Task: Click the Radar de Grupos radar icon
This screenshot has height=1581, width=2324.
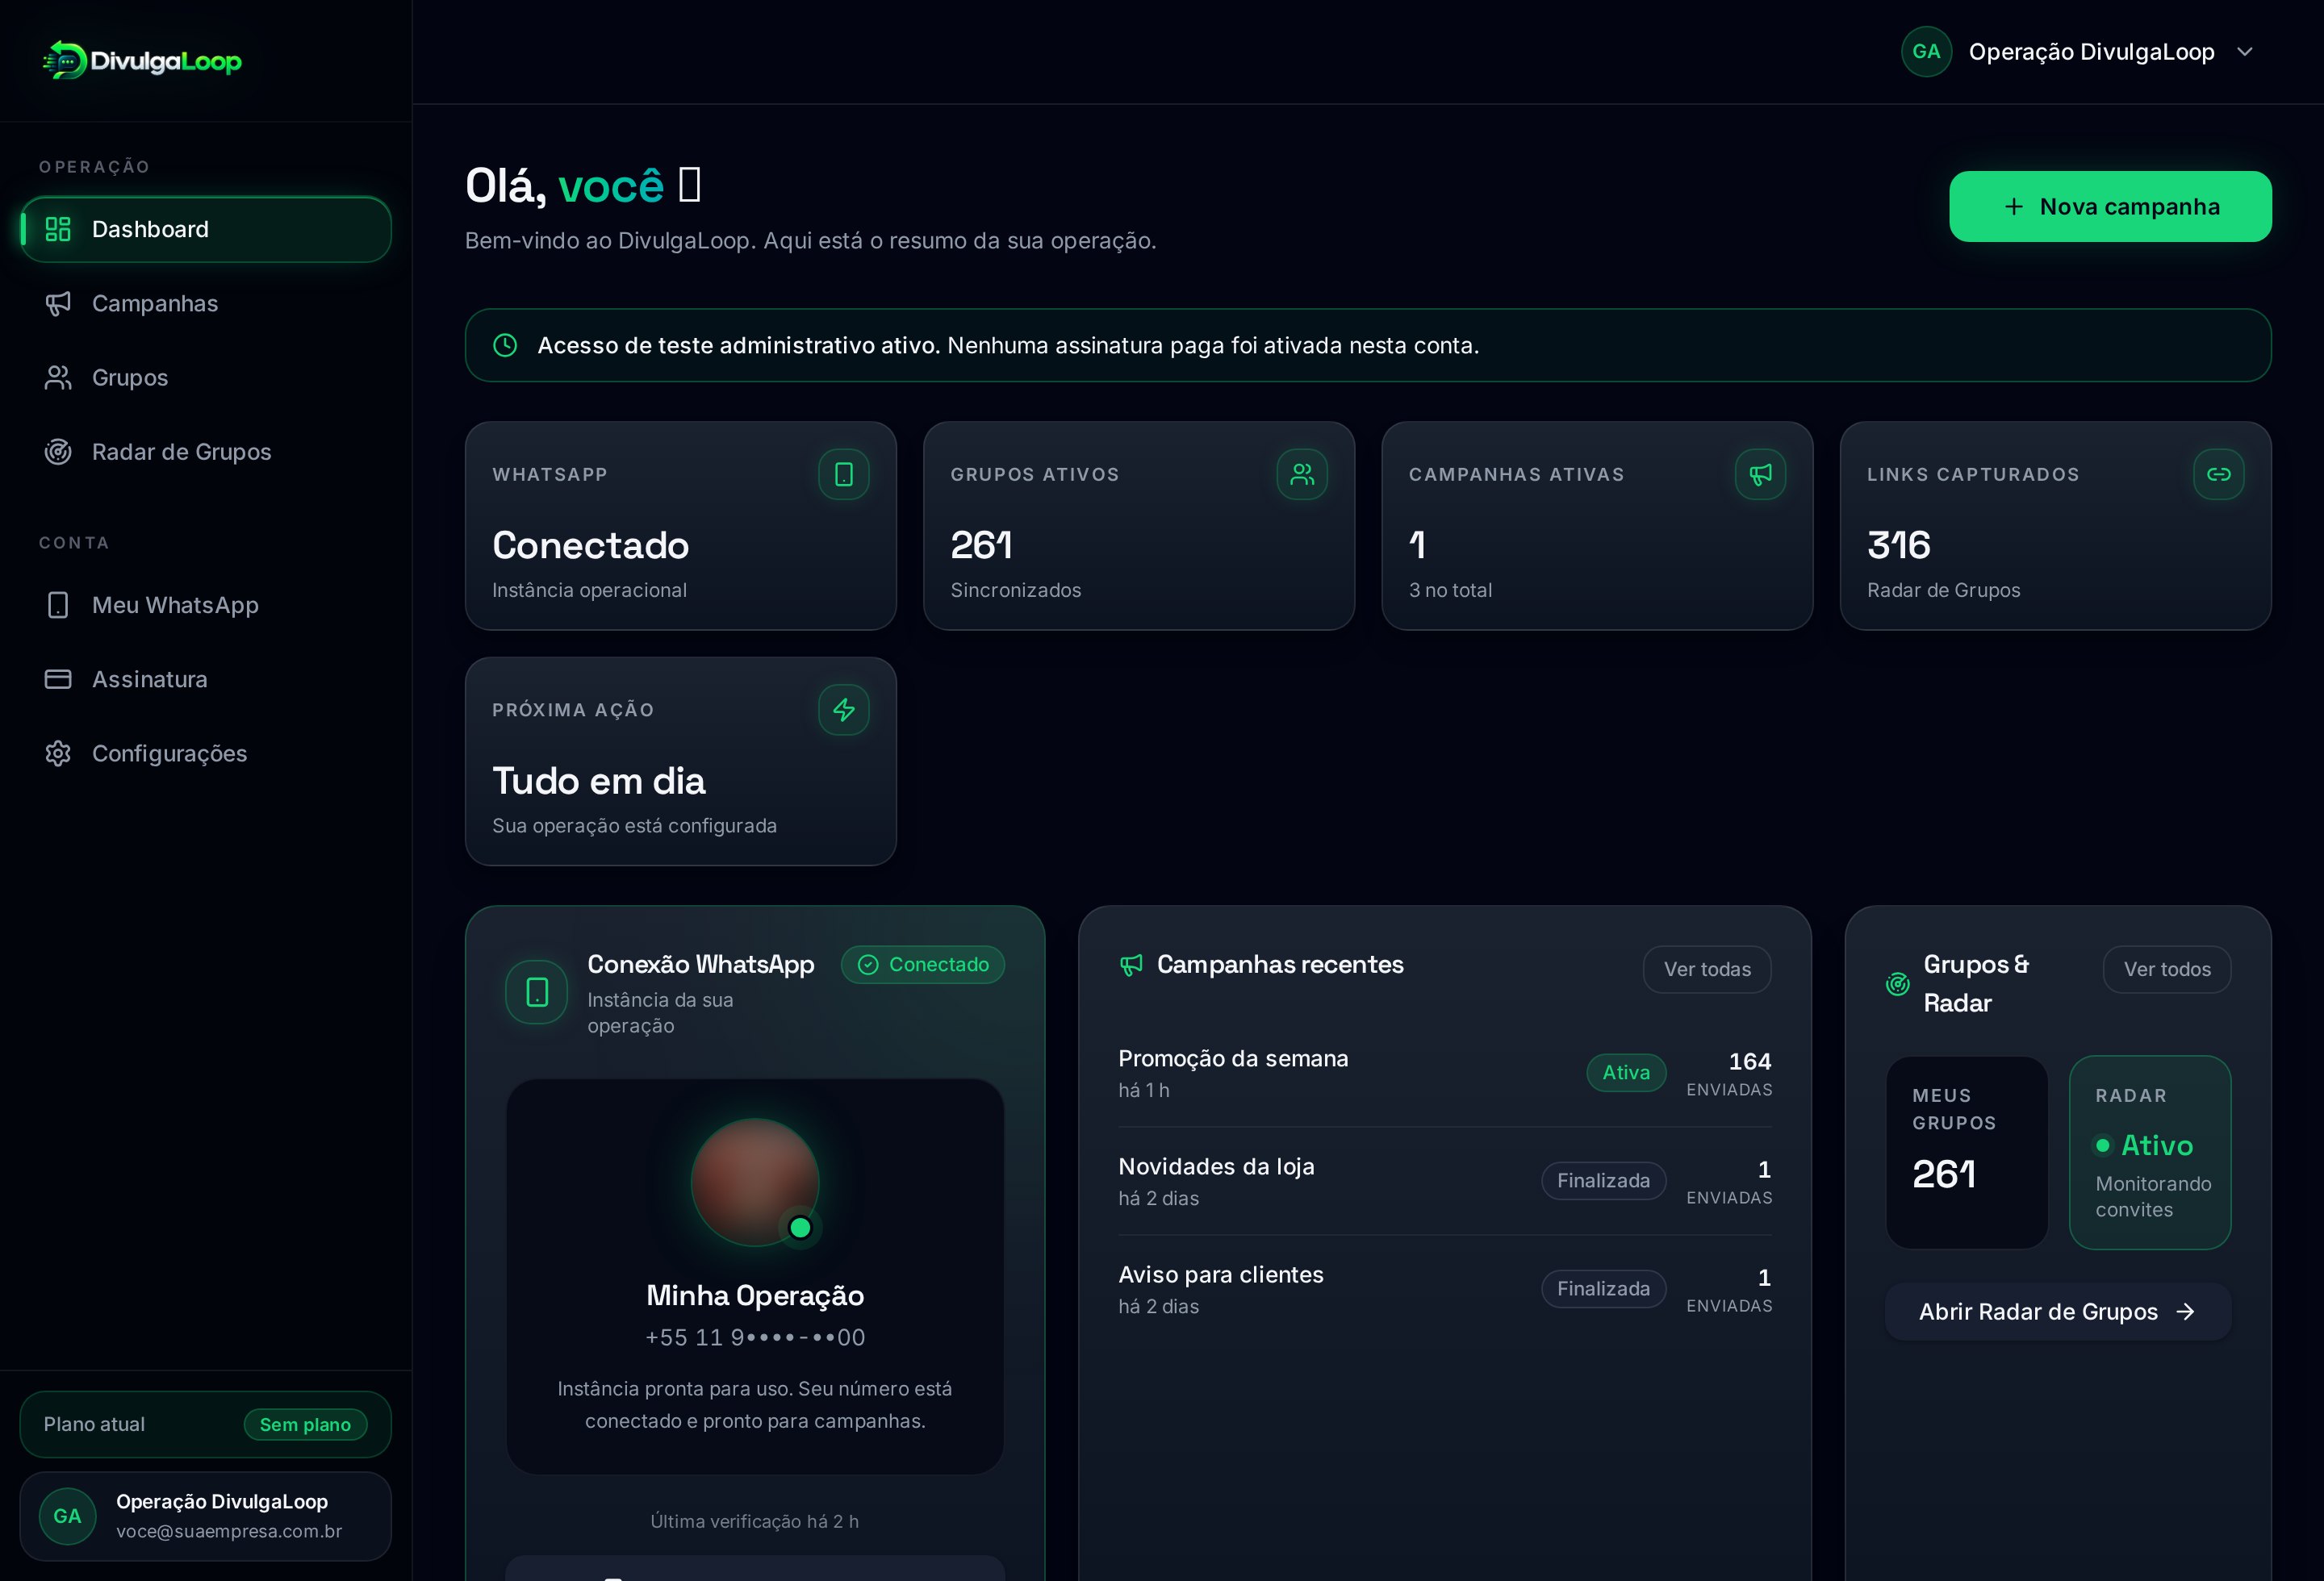Action: click(58, 452)
